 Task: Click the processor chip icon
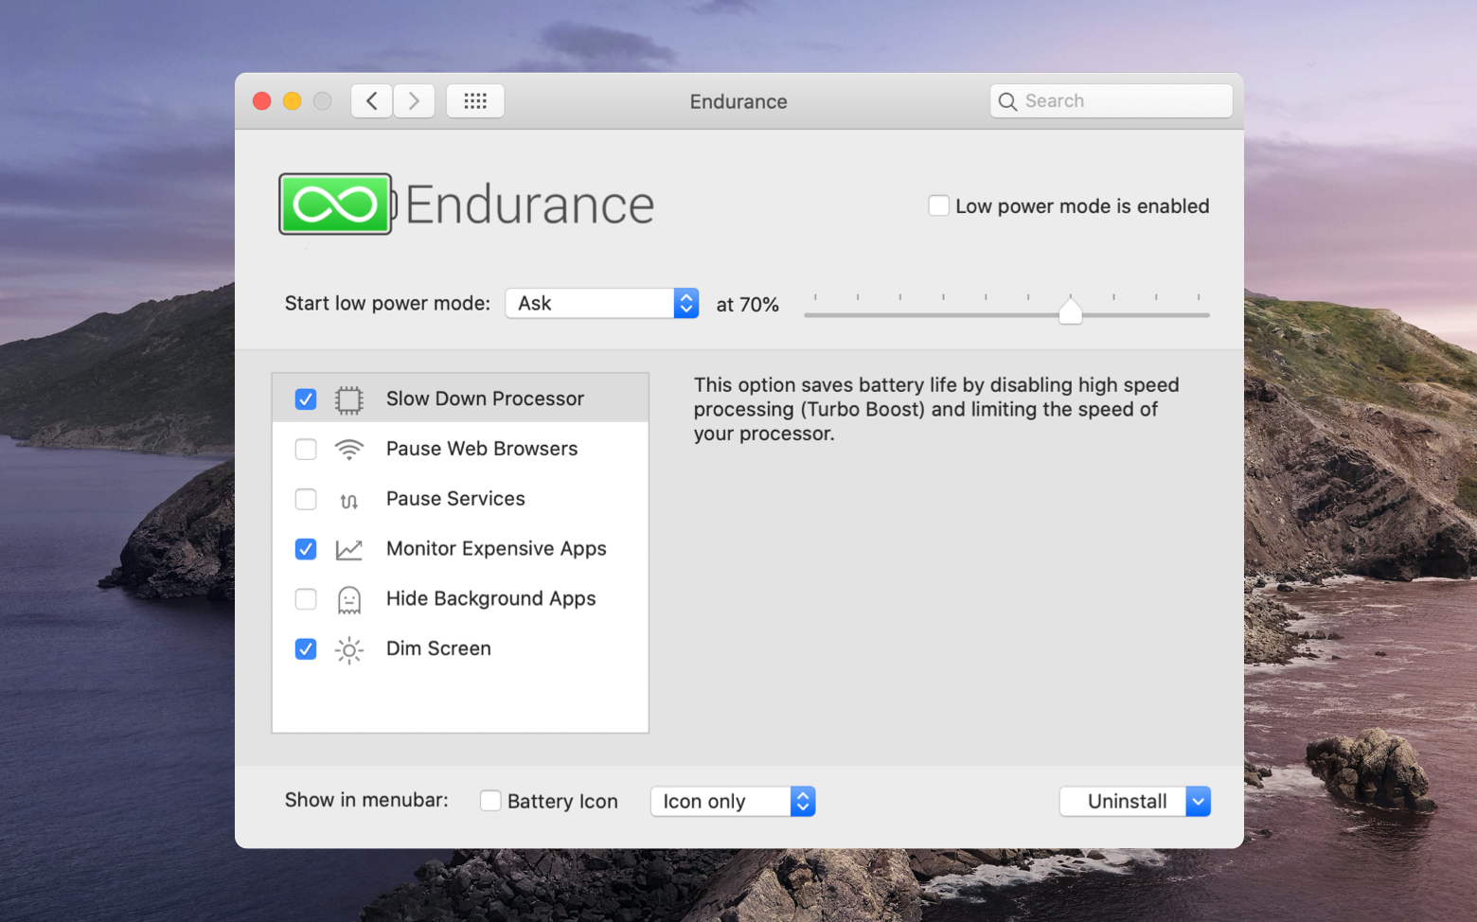click(348, 399)
